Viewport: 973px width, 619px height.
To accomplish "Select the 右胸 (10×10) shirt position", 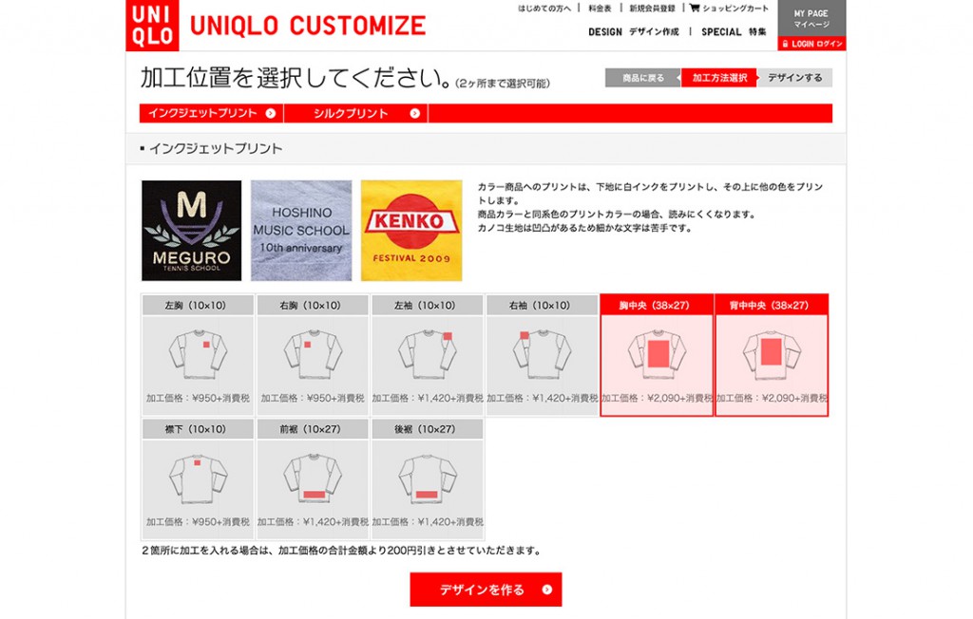I will coord(313,355).
